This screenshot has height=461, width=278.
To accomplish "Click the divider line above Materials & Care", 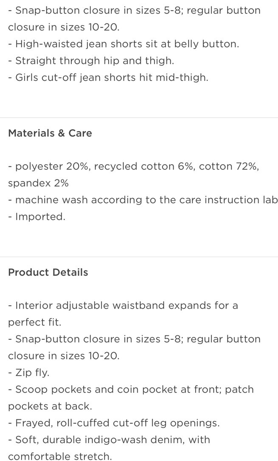I will pos(139,118).
